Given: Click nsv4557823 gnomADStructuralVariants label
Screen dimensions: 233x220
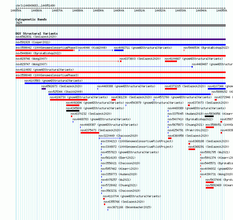Looking at the screenshot, I should click(x=130, y=152).
